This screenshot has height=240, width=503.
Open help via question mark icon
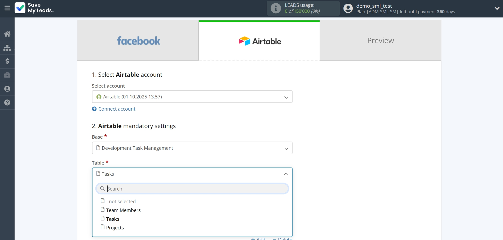tap(7, 103)
